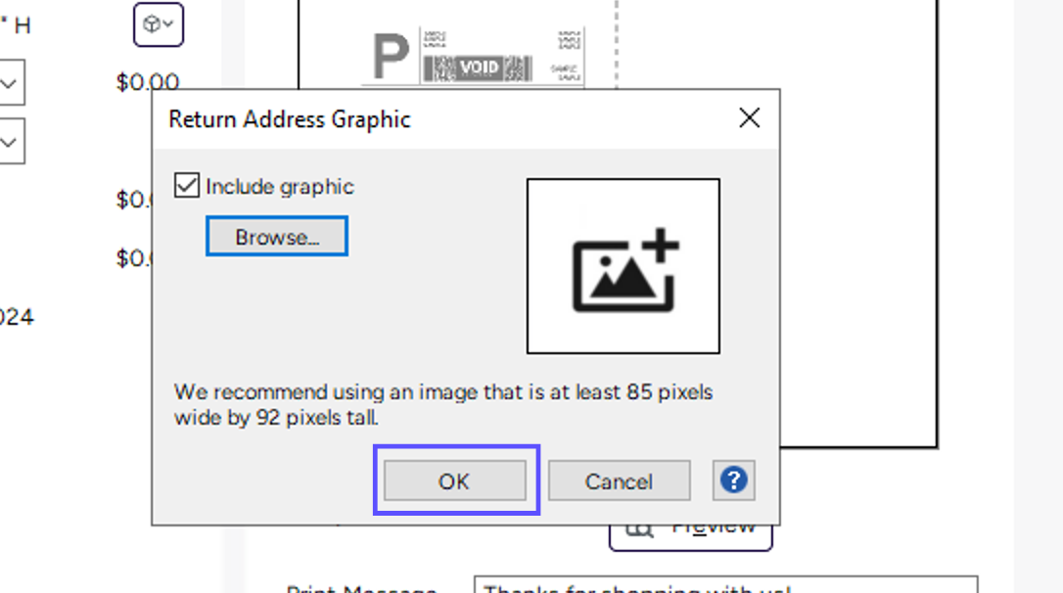This screenshot has width=1063, height=593.
Task: Uncheck the Include graphic checkbox
Action: point(186,185)
